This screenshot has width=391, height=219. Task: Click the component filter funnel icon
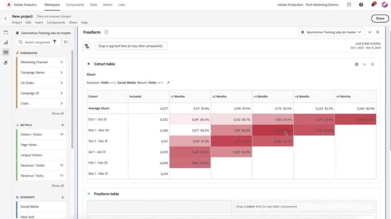(55, 42)
